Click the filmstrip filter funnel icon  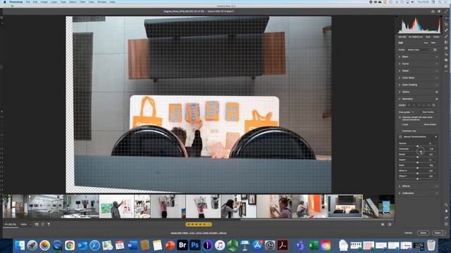[49, 224]
